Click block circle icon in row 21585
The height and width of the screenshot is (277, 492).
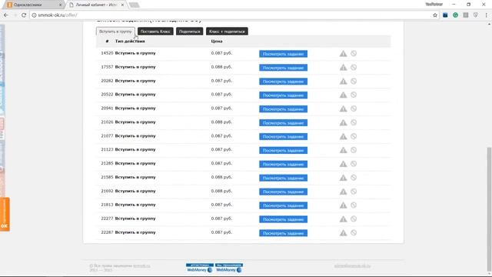(354, 178)
